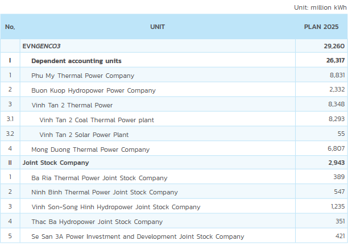Viewport: 348px width, 245px height.
Task: Click Se San 3A Power Investment row
Action: (174, 236)
